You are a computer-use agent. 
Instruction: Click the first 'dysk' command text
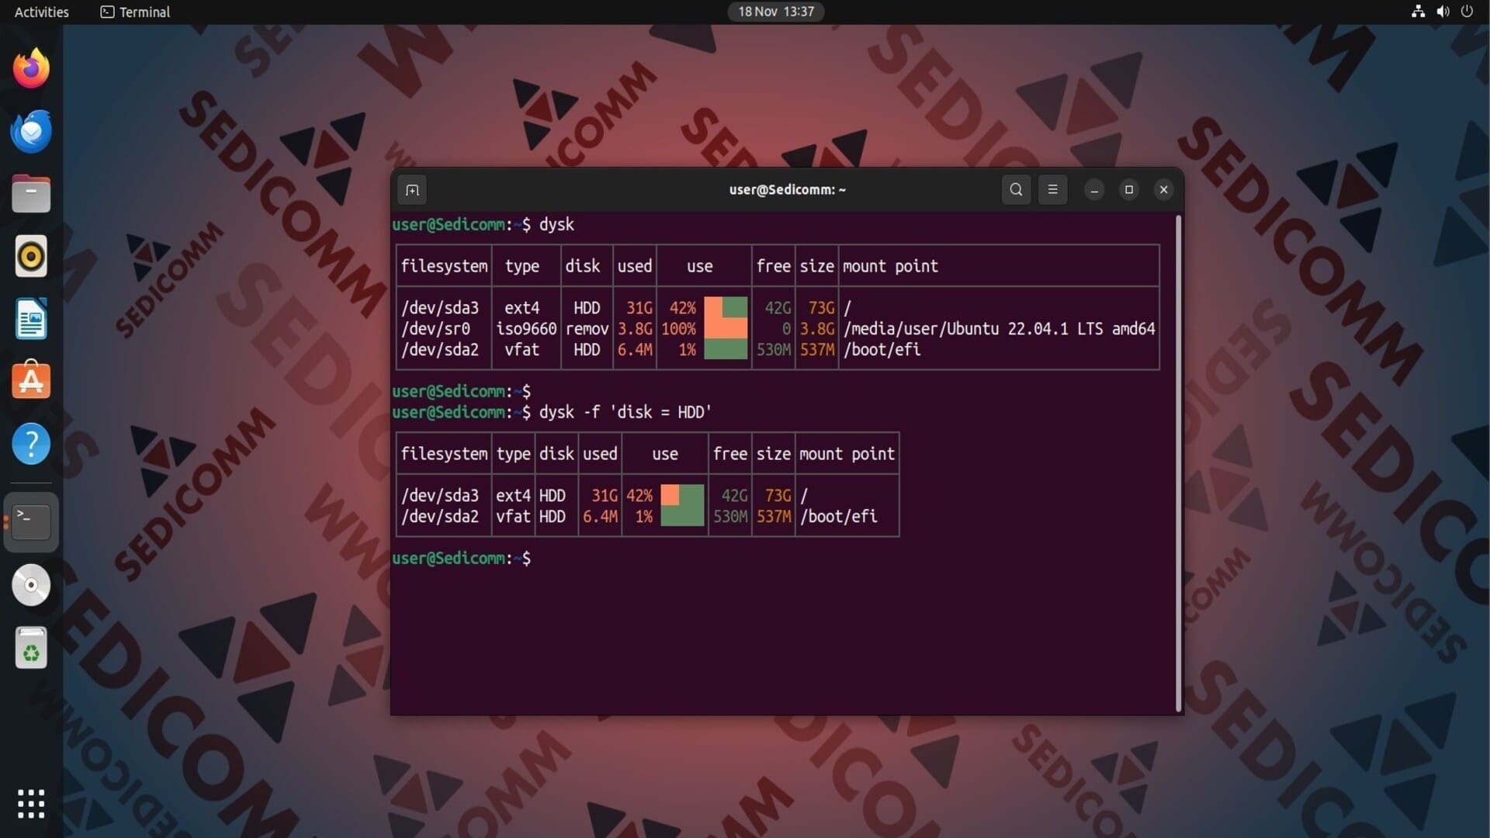pyautogui.click(x=556, y=224)
